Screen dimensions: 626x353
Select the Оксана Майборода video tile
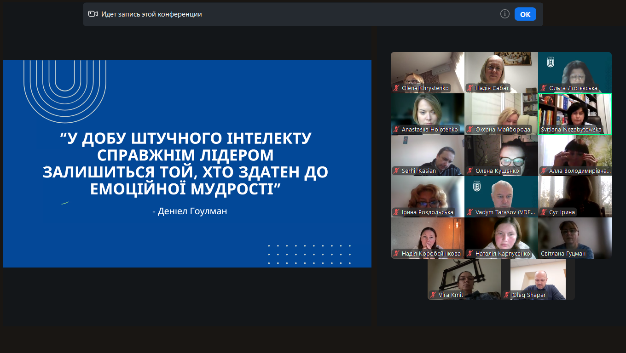501,110
